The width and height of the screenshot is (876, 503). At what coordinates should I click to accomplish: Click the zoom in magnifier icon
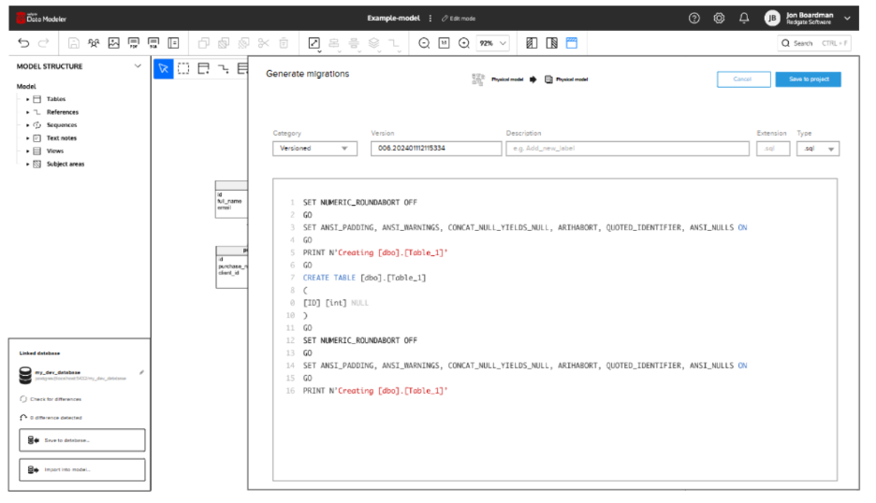tap(463, 43)
